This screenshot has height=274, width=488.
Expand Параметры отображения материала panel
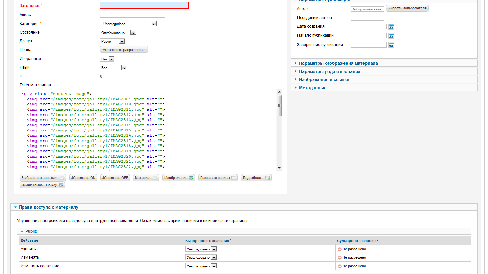tap(338, 63)
